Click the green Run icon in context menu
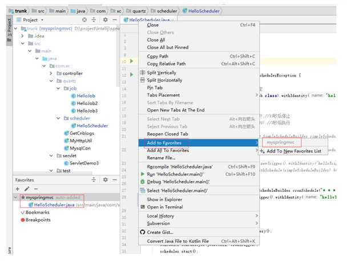The image size is (347, 261). [x=143, y=174]
